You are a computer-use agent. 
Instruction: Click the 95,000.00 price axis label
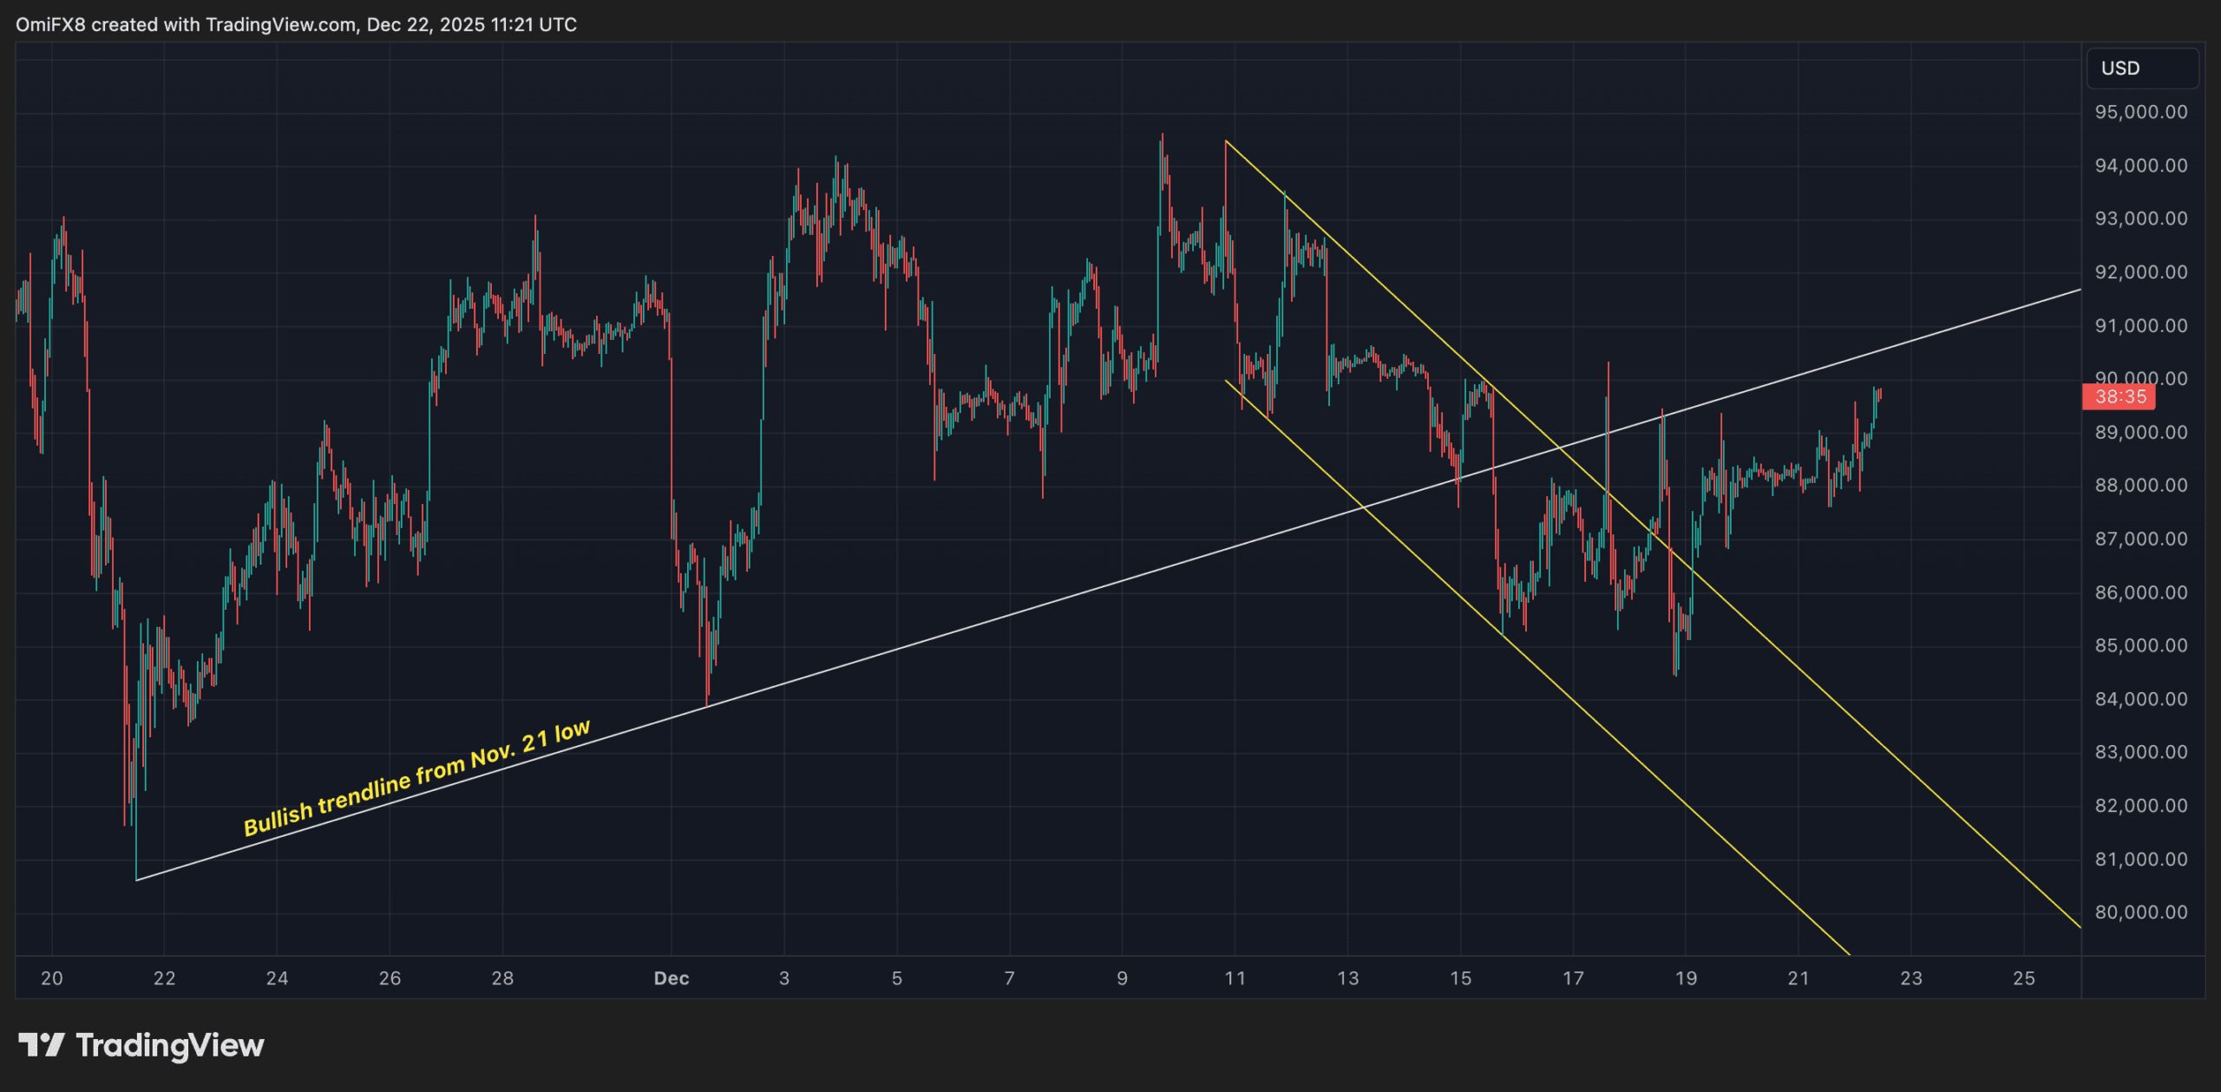(2140, 112)
